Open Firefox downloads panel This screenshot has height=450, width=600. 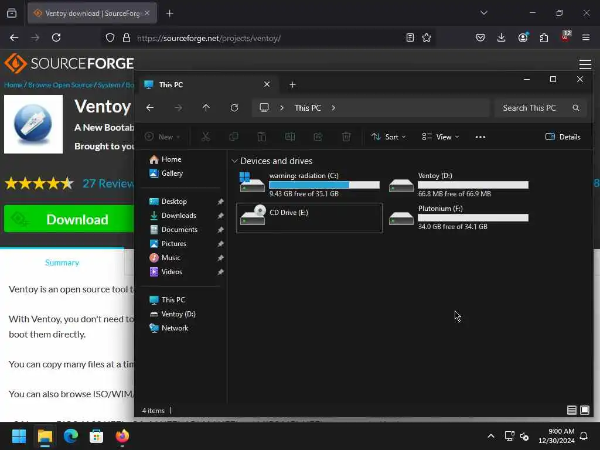point(501,37)
